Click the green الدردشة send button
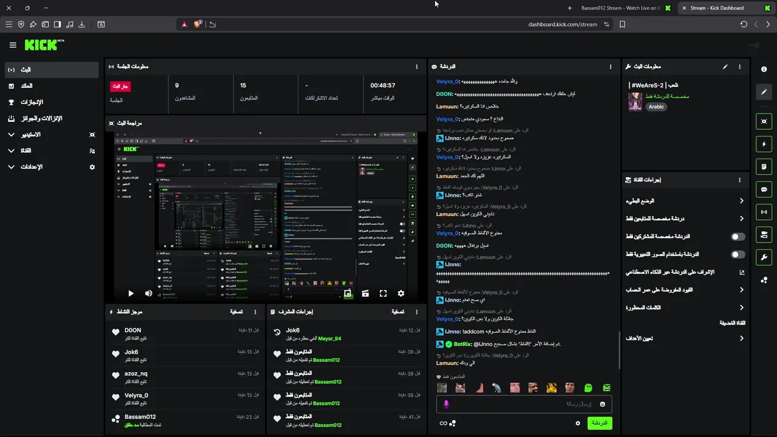 599,423
